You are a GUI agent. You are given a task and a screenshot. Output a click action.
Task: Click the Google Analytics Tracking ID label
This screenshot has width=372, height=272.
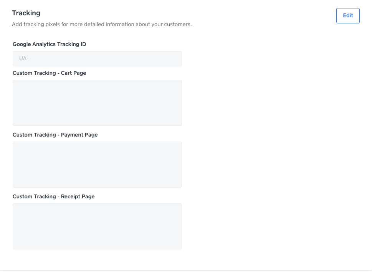click(49, 44)
